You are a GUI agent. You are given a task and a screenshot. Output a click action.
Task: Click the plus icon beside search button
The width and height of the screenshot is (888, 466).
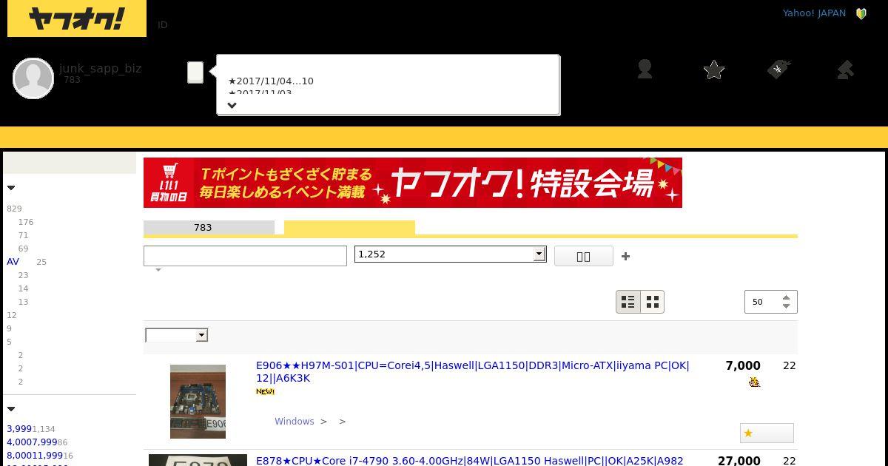click(625, 256)
